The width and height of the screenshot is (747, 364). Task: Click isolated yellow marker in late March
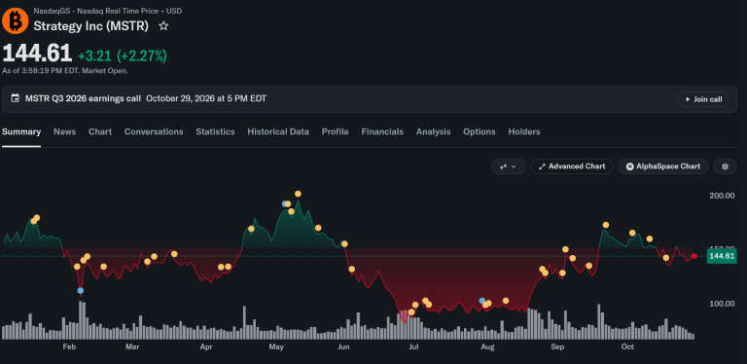174,254
